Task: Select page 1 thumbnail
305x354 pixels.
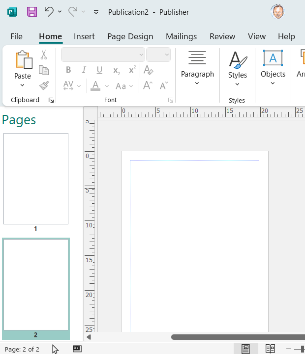Action: 36,179
